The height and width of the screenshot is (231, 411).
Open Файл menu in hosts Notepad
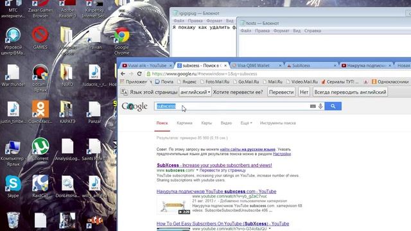[x=245, y=31]
